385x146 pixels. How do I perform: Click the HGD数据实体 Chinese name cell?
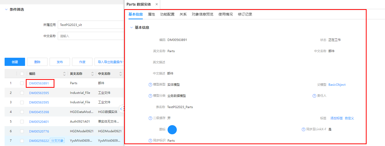(x=108, y=112)
